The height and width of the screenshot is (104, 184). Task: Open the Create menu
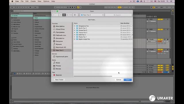[33, 1]
